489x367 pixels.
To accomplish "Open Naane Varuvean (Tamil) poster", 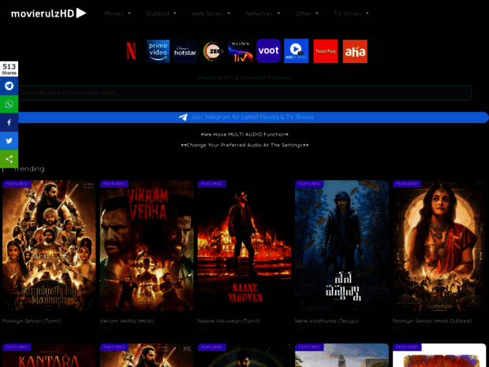I will click(244, 246).
